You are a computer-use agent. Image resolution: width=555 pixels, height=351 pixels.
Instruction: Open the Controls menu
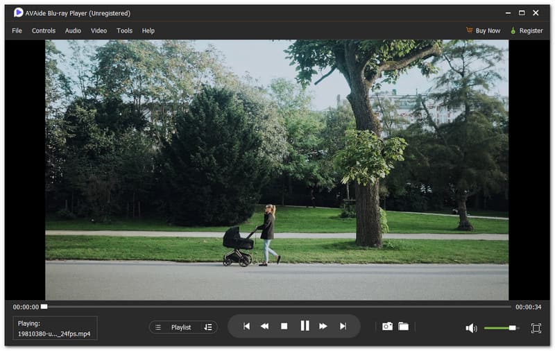(44, 31)
